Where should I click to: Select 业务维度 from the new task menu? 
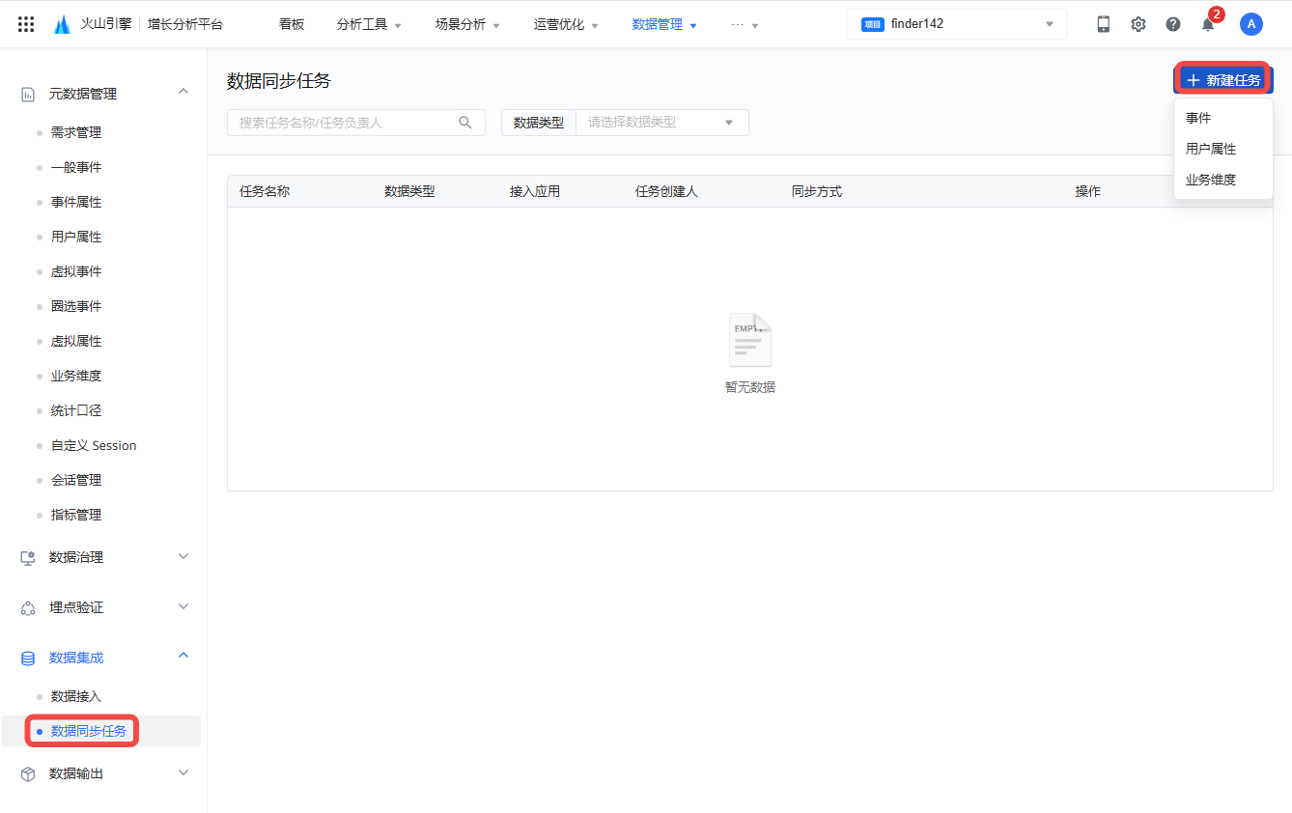[x=1211, y=180]
